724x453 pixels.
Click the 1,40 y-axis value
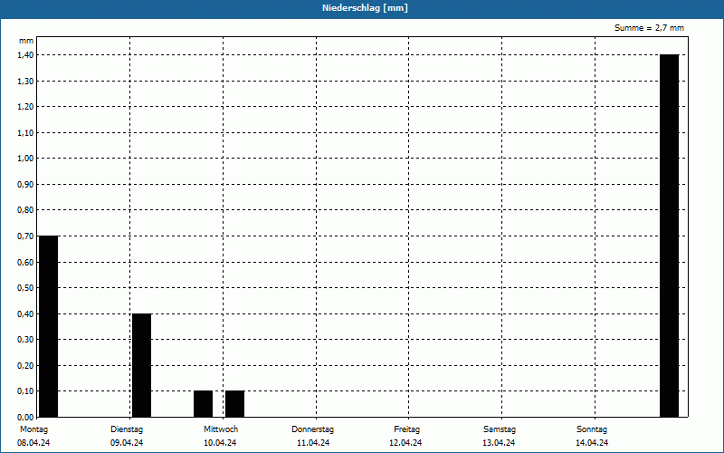[26, 55]
